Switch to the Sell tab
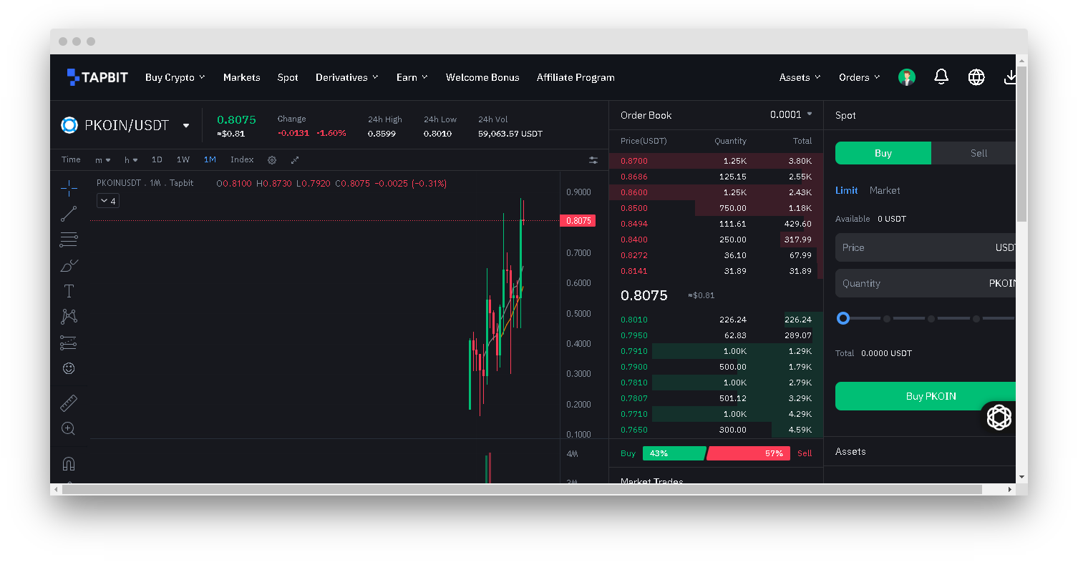Viewport: 1078px width, 567px height. 973,153
